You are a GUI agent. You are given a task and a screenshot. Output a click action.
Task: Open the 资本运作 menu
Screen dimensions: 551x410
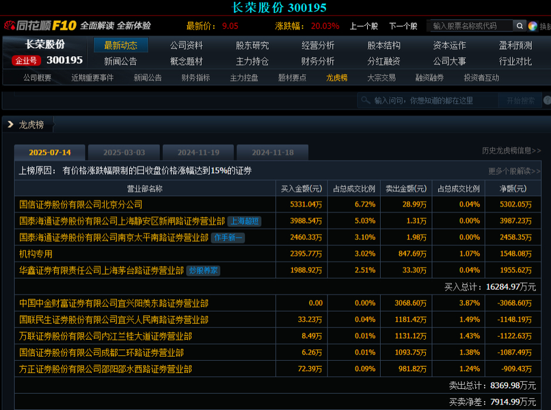pyautogui.click(x=449, y=45)
